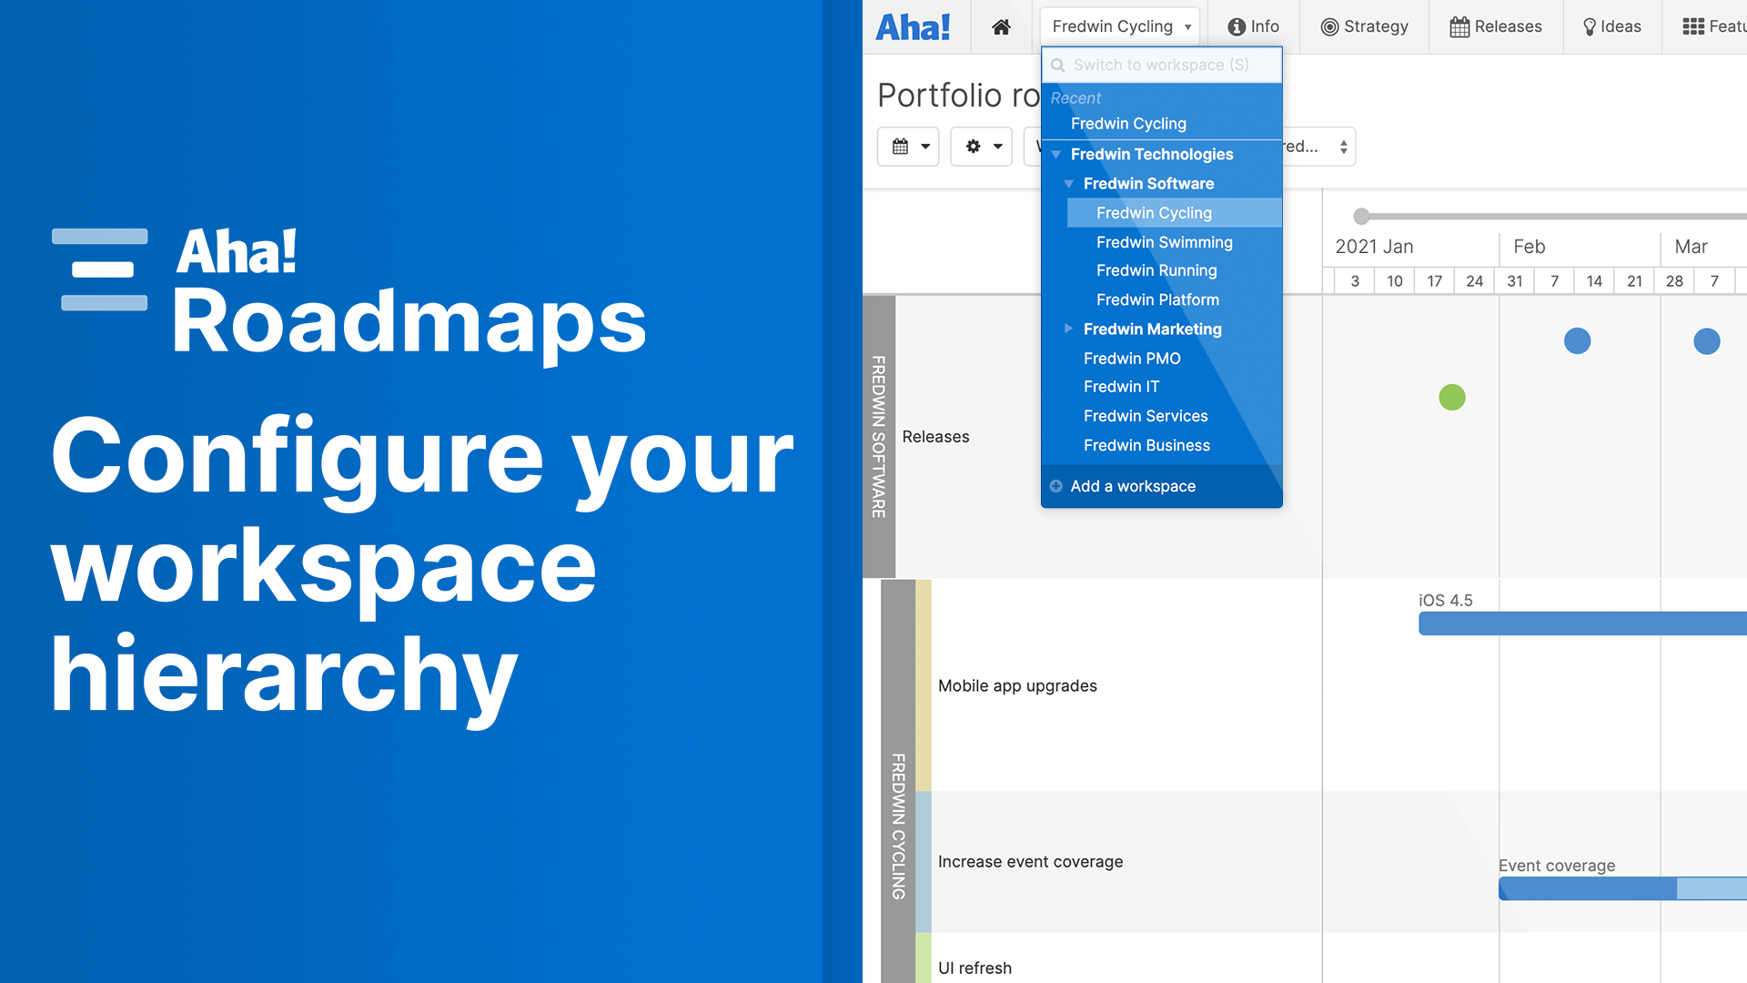Image resolution: width=1747 pixels, height=983 pixels.
Task: Select the home icon in the navigation bar
Action: (x=1001, y=26)
